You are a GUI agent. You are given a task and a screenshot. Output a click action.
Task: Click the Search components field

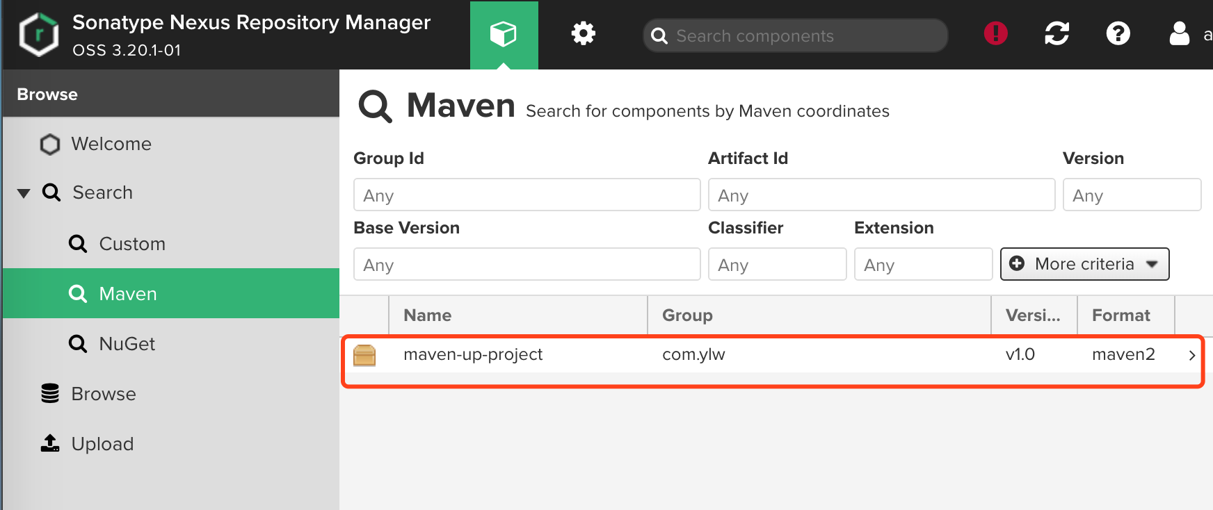(795, 35)
